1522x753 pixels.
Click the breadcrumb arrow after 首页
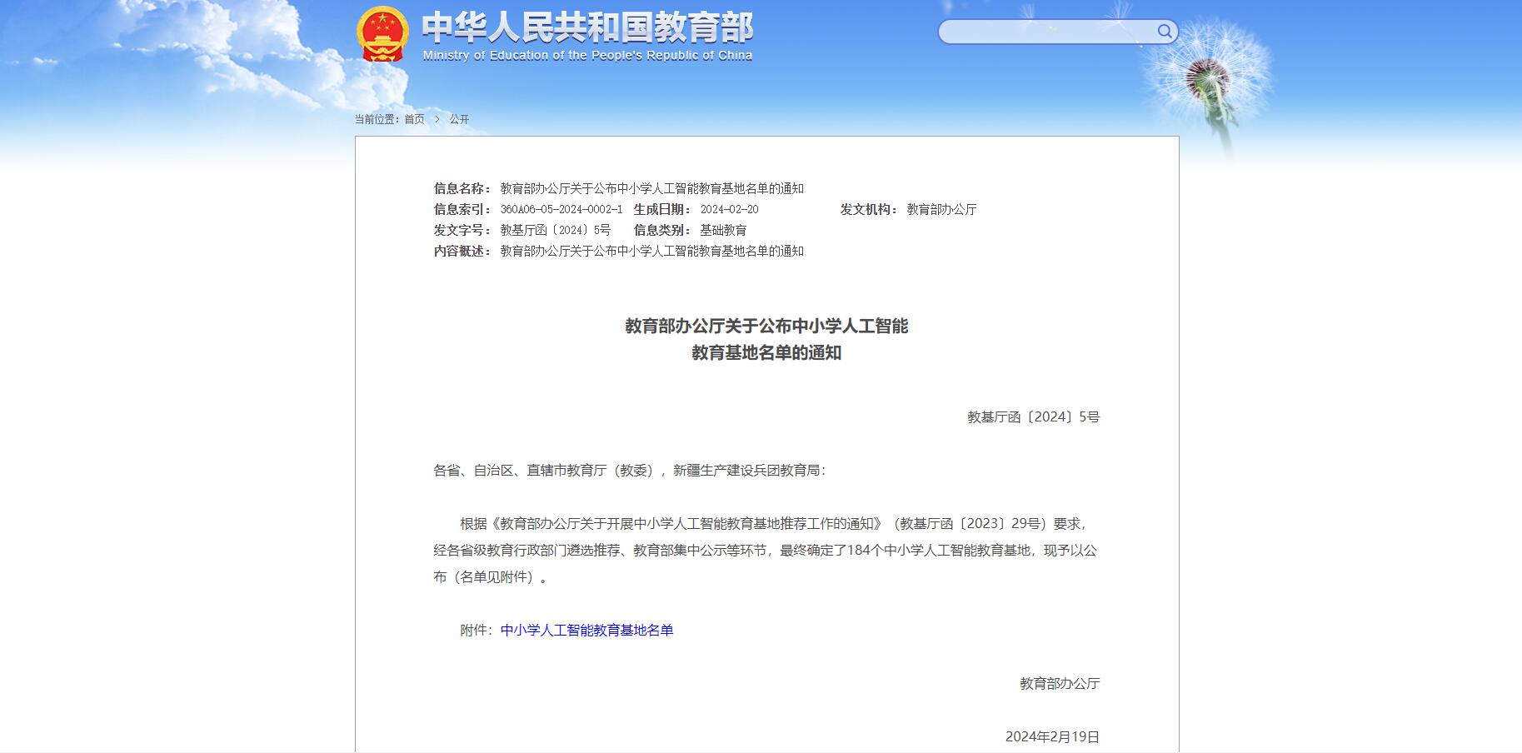pos(437,119)
